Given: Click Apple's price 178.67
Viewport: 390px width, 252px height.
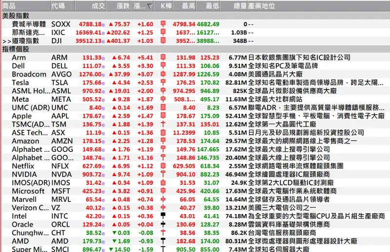Looking at the screenshot, I should [92, 116].
